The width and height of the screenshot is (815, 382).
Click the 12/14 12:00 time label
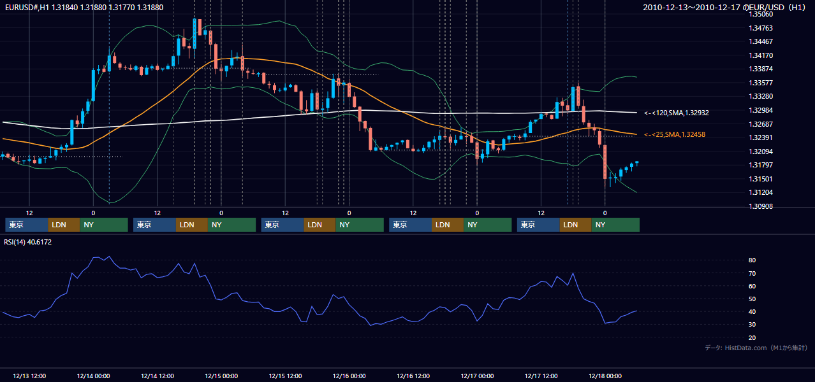pos(157,376)
